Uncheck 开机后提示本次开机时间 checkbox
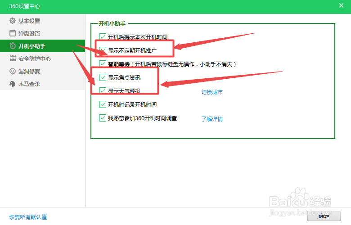351x225 pixels. click(103, 37)
